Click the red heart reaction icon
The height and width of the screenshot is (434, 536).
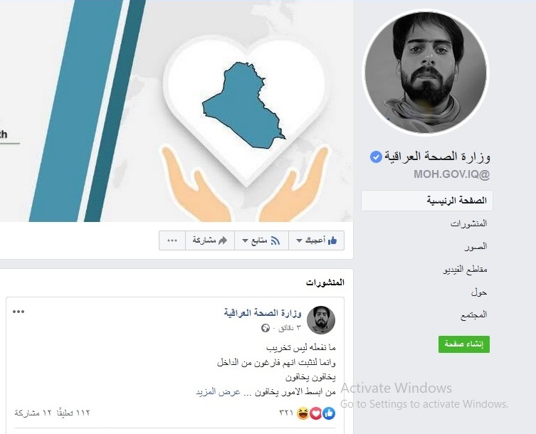pyautogui.click(x=316, y=413)
